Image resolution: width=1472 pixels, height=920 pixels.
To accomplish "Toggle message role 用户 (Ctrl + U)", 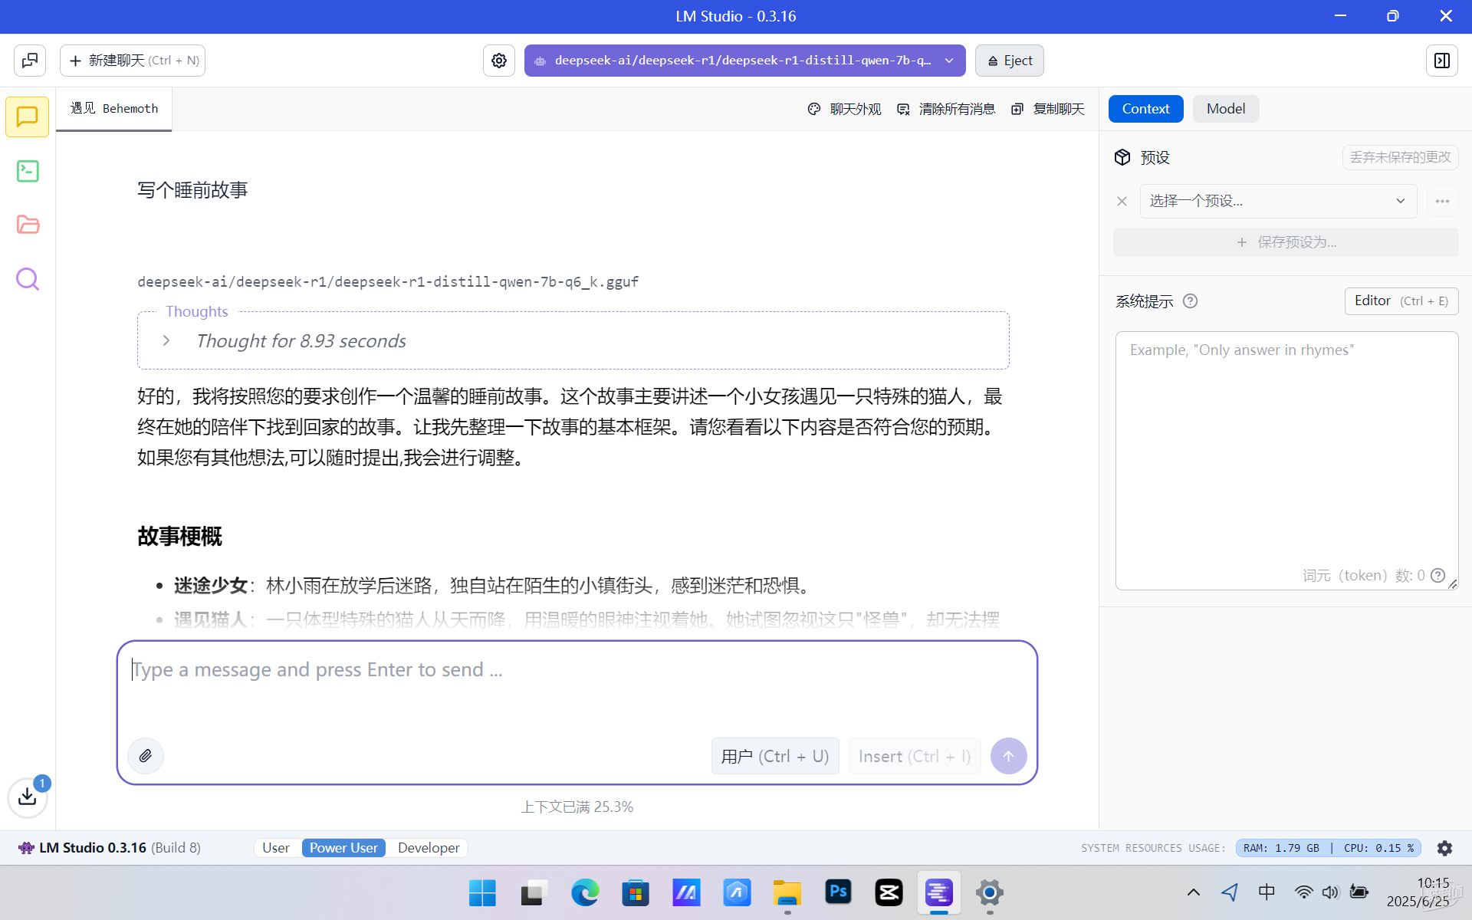I will coord(775,756).
